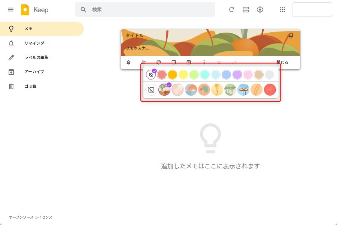Click the search magnifier icon
The image size is (337, 225).
click(83, 9)
